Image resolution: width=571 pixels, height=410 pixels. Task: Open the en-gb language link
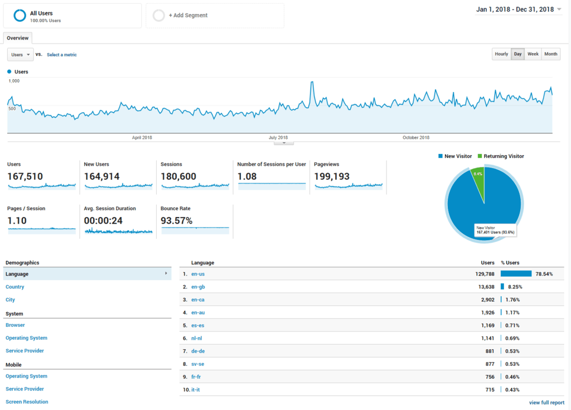coord(198,287)
